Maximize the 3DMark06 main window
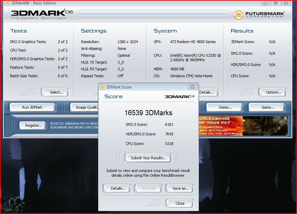Screen dimensions: 297x214 275,3
